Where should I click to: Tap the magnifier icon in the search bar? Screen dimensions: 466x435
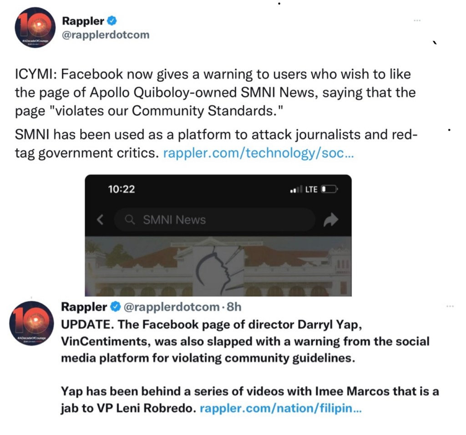[x=130, y=220]
